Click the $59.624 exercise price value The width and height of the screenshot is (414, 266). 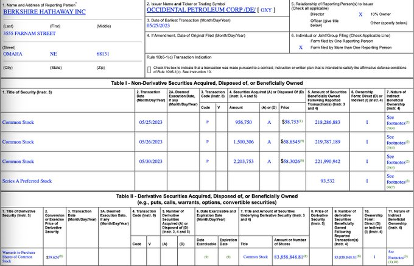tap(54, 257)
